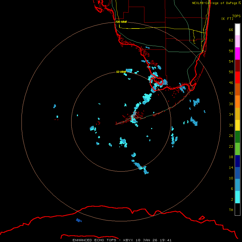
Task: Click the magenta legend color swatch
Action: click(237, 54)
